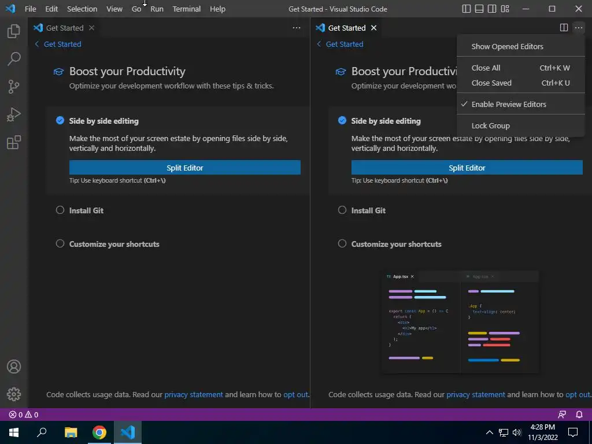592x444 pixels.
Task: Close the left Get Started tab
Action: point(91,28)
